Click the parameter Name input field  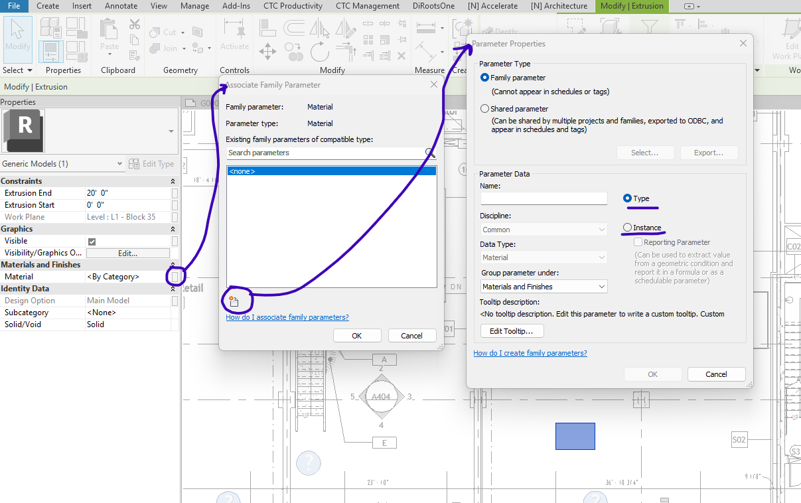pos(544,198)
